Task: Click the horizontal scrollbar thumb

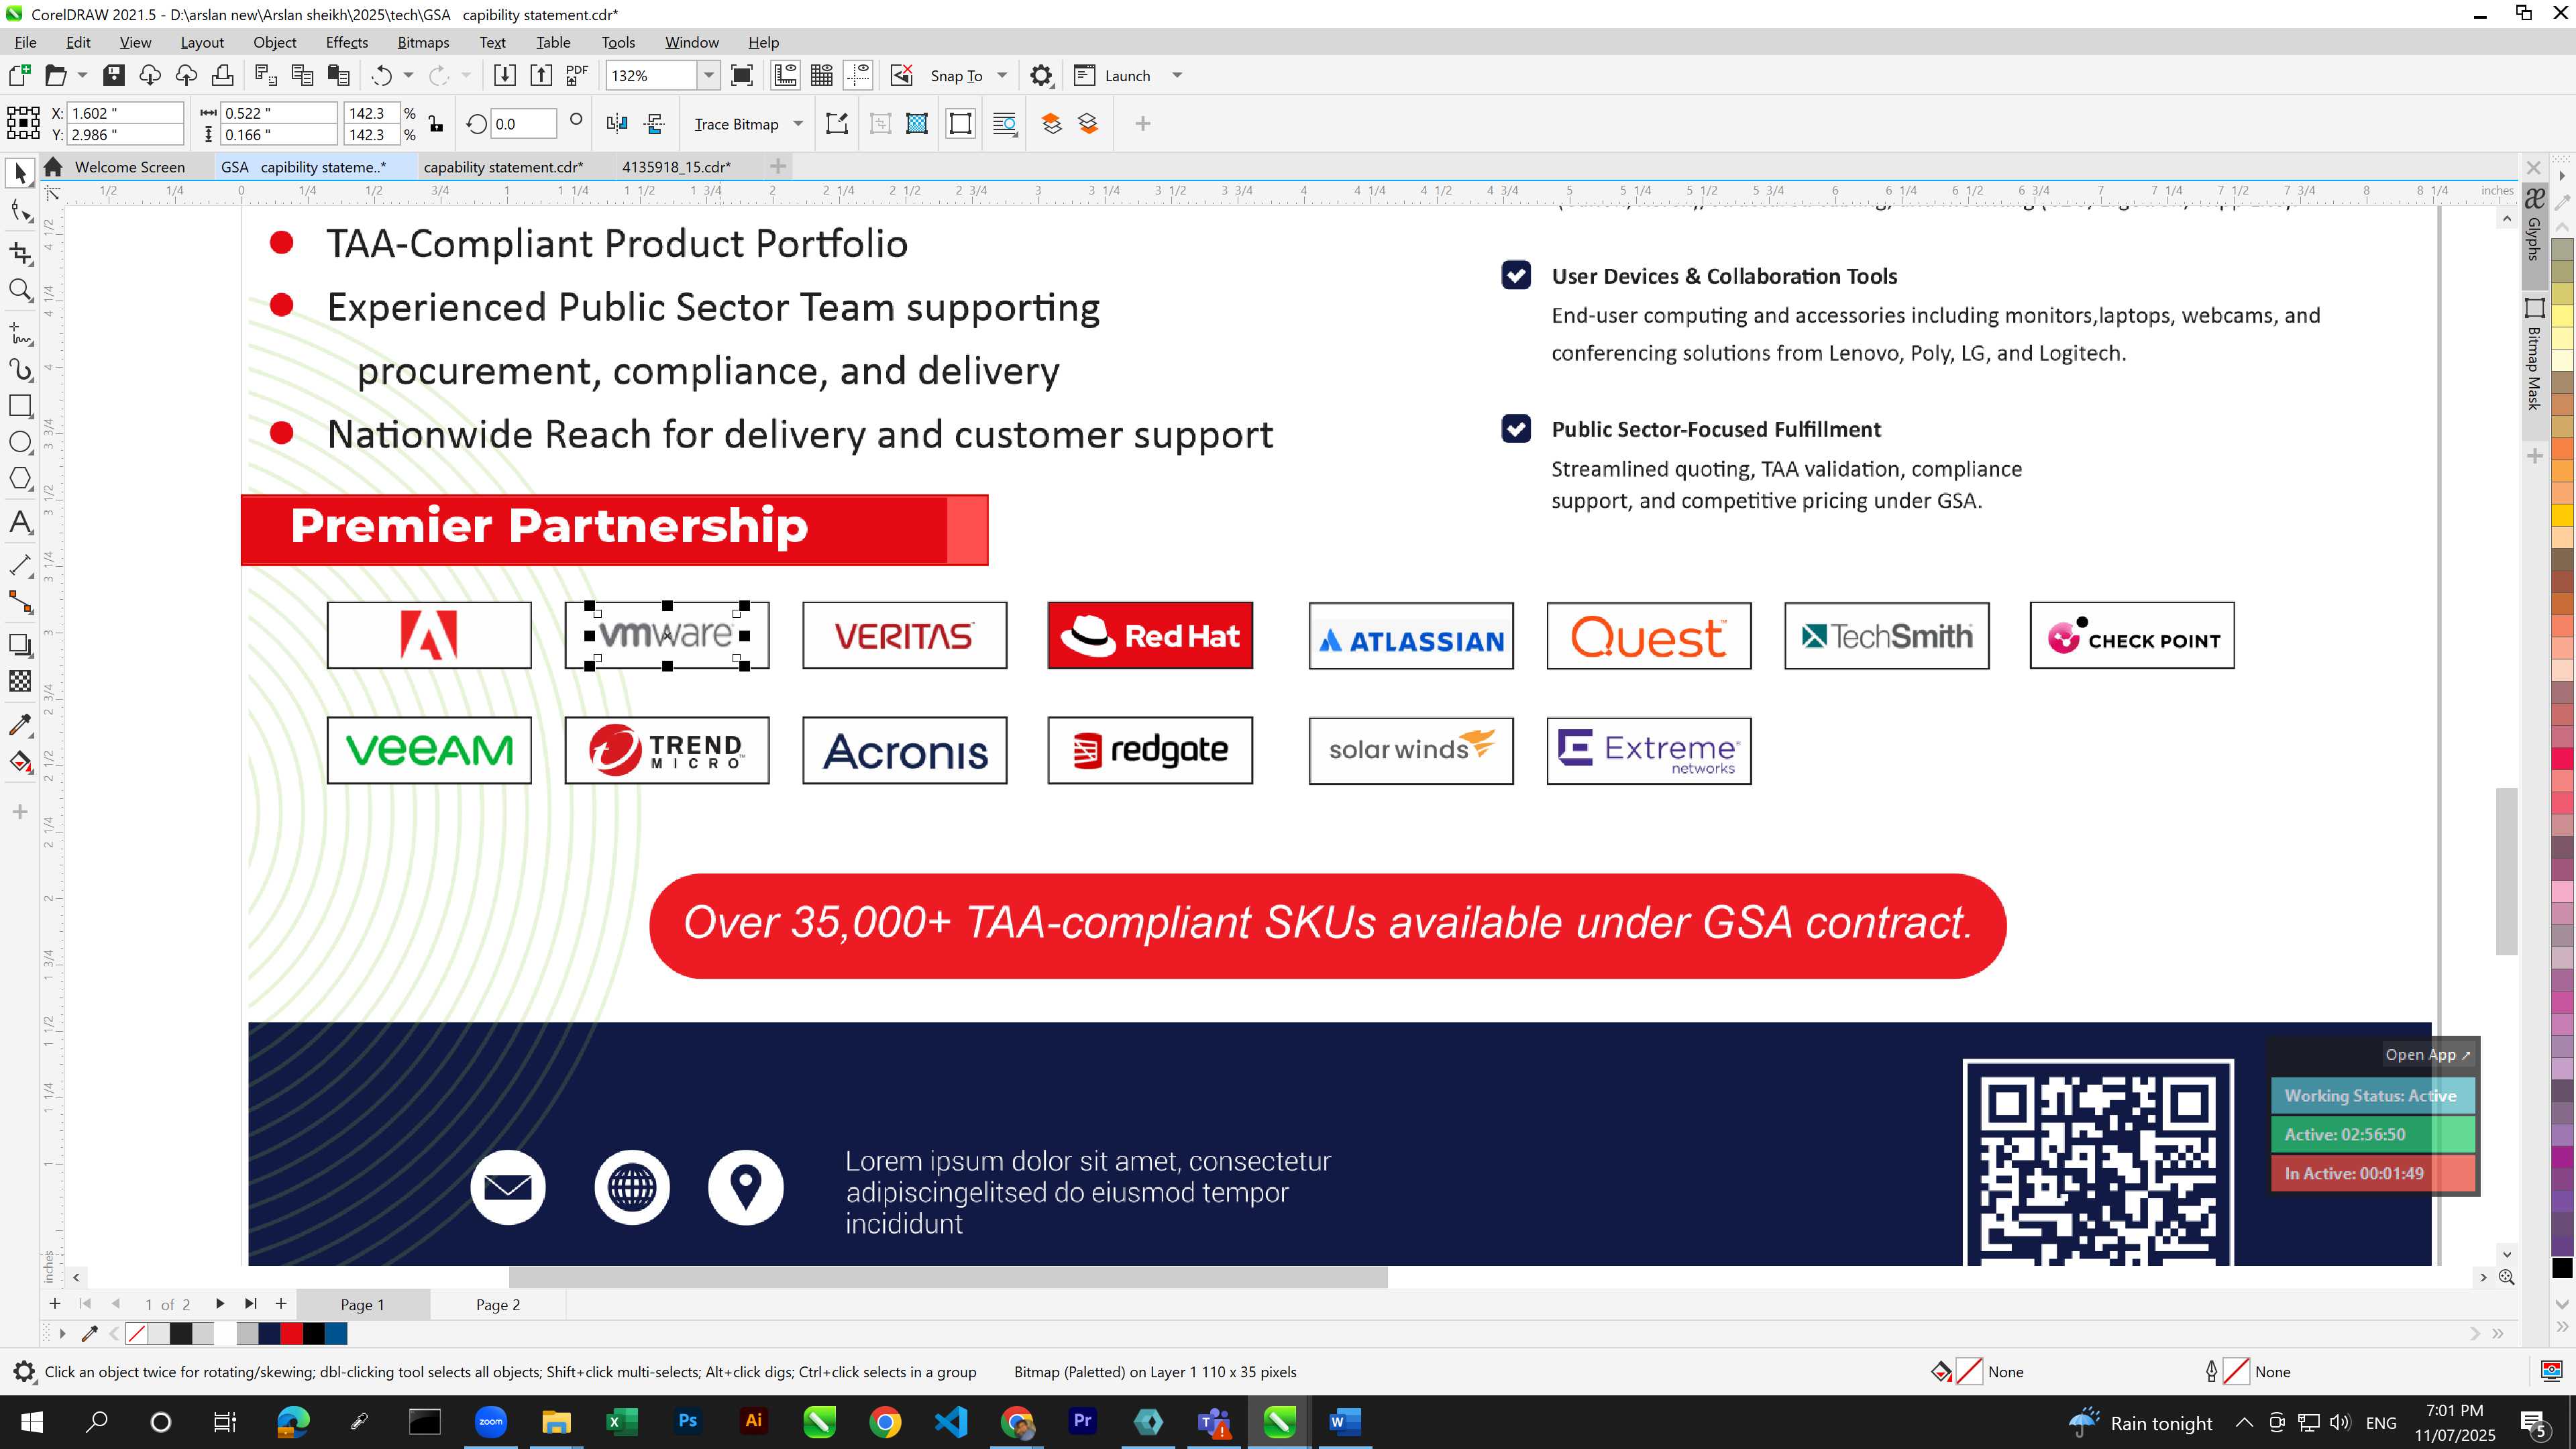Action: tap(948, 1277)
